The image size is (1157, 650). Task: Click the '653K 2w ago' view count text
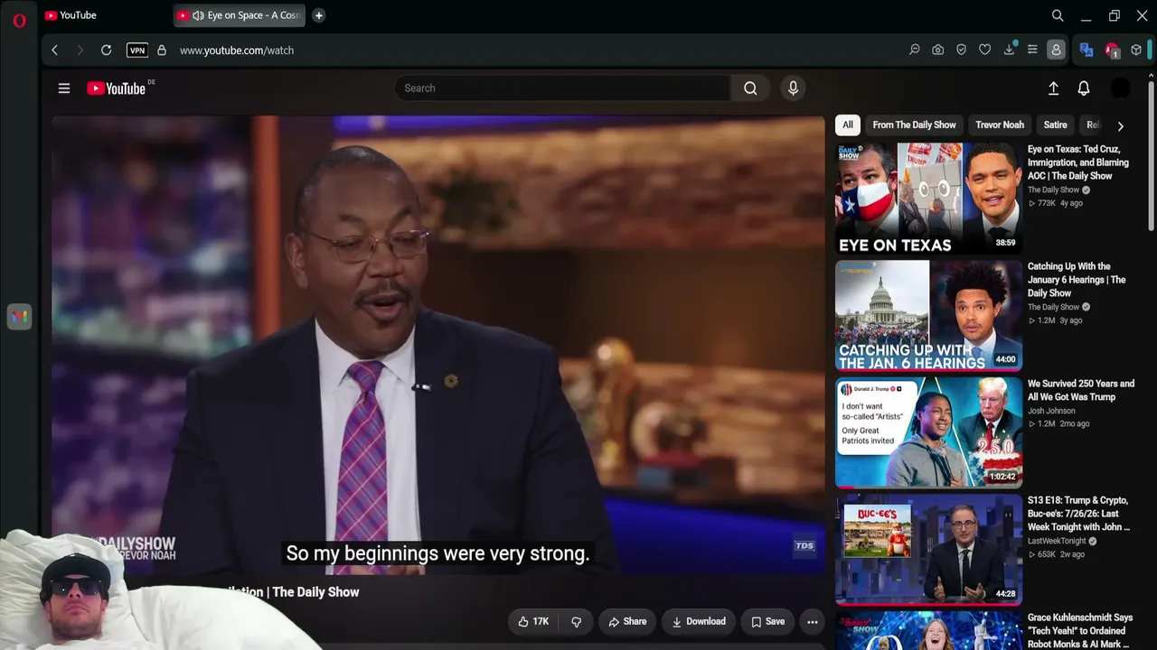(1060, 554)
